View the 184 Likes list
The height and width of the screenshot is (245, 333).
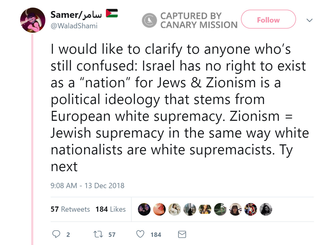point(110,209)
